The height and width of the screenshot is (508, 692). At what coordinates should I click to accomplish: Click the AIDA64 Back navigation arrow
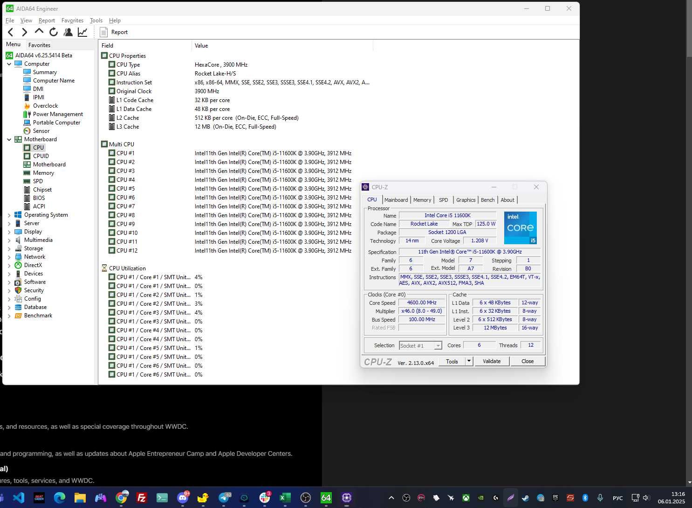(x=10, y=32)
